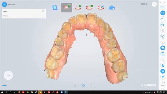Click the blue circular arrows rotate icon

pos(163,13)
